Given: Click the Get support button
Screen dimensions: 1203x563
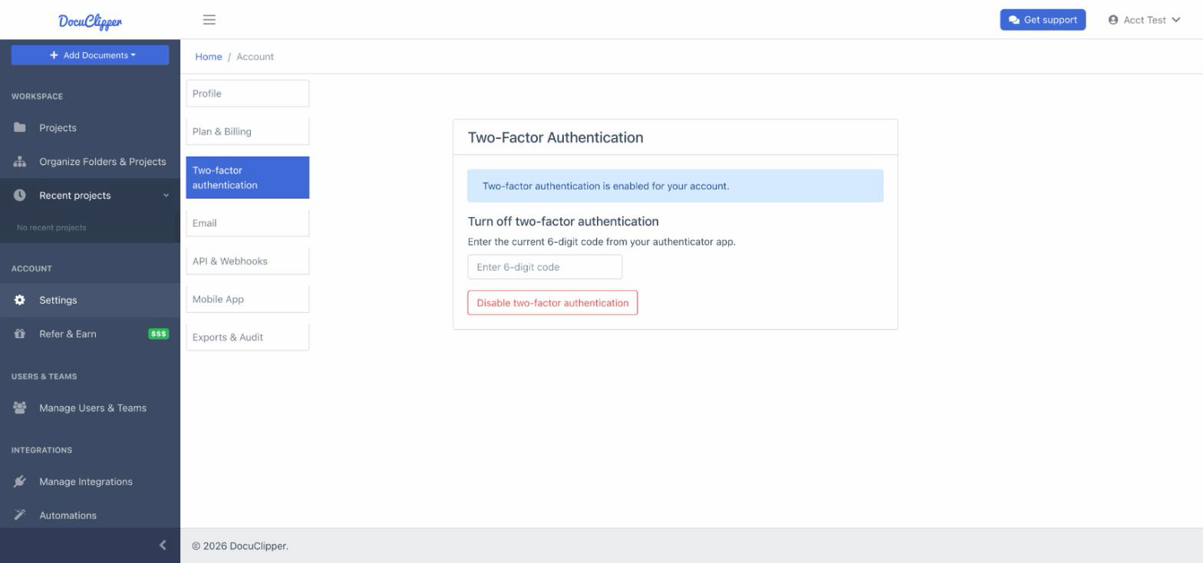Looking at the screenshot, I should [1043, 20].
